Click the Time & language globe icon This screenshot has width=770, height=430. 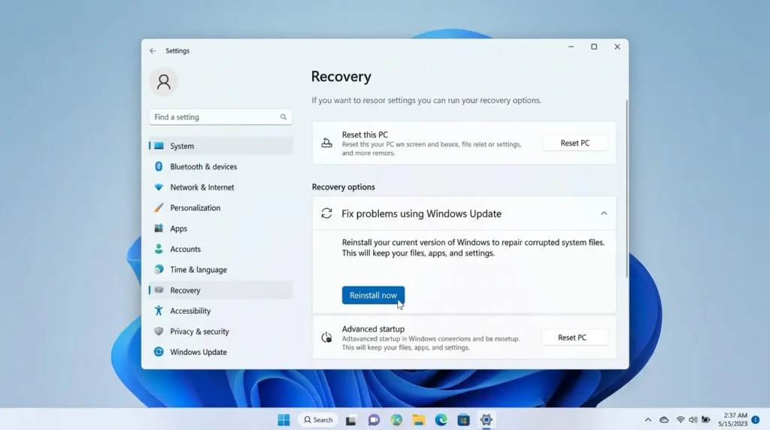159,269
